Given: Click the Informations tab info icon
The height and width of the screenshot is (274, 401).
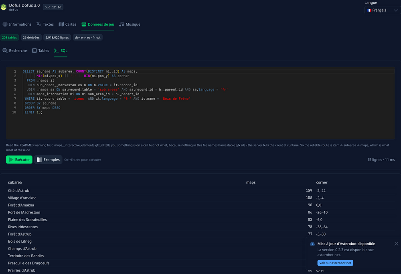Looking at the screenshot, I should [5, 24].
